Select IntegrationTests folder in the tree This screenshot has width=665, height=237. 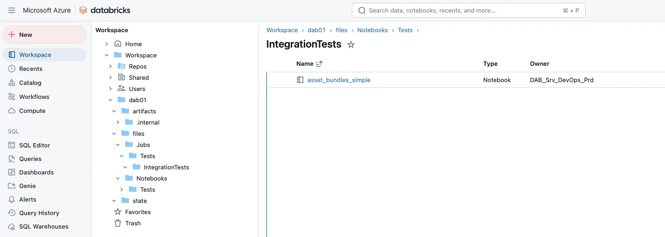166,167
